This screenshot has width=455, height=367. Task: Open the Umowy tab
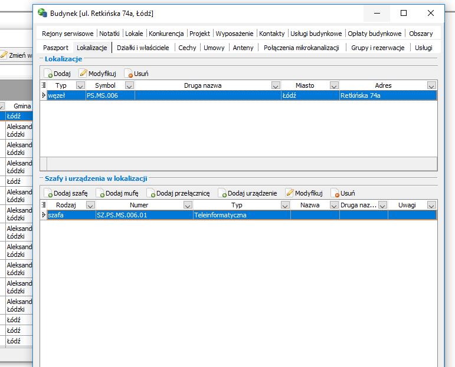(214, 48)
